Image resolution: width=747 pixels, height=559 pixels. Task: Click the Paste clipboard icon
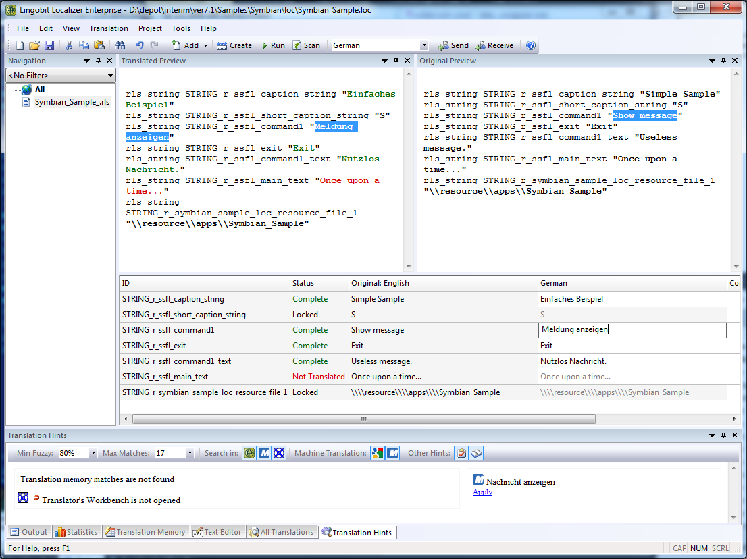99,45
